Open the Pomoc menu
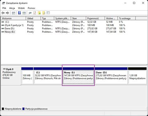This screenshot has height=116, width=148. coord(32,8)
